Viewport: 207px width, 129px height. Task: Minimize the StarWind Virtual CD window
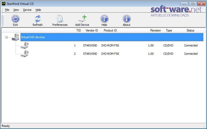(184, 4)
